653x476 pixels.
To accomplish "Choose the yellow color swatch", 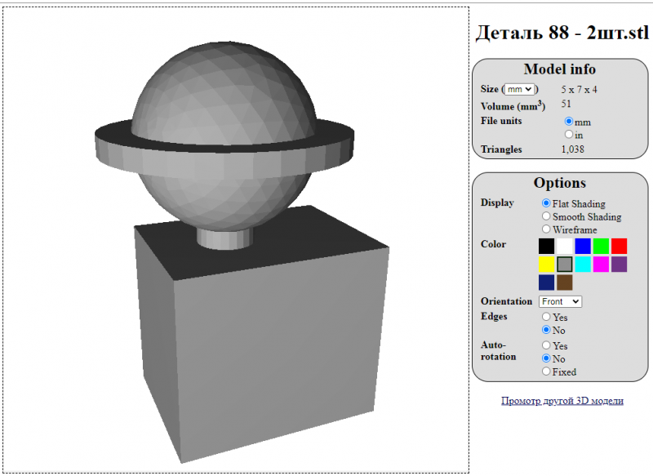I will pyautogui.click(x=546, y=264).
